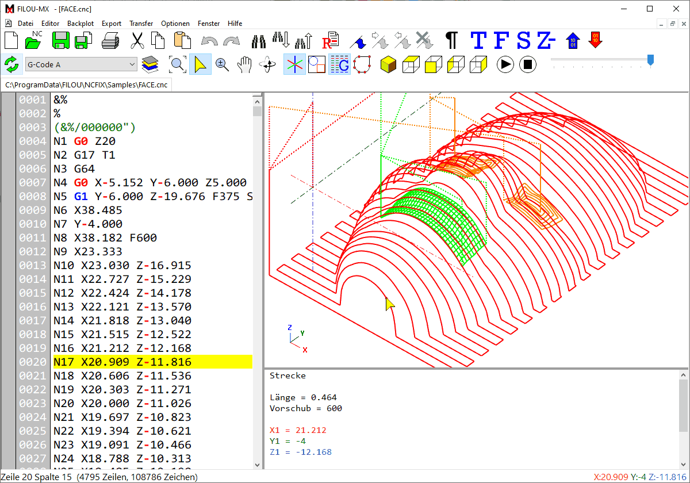Click the blue F icon

tap(501, 40)
